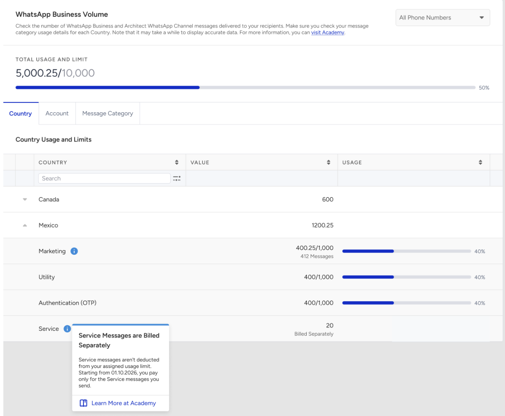Viewport: 505px width, 416px height.
Task: Select the Marketing row label
Action: point(52,251)
